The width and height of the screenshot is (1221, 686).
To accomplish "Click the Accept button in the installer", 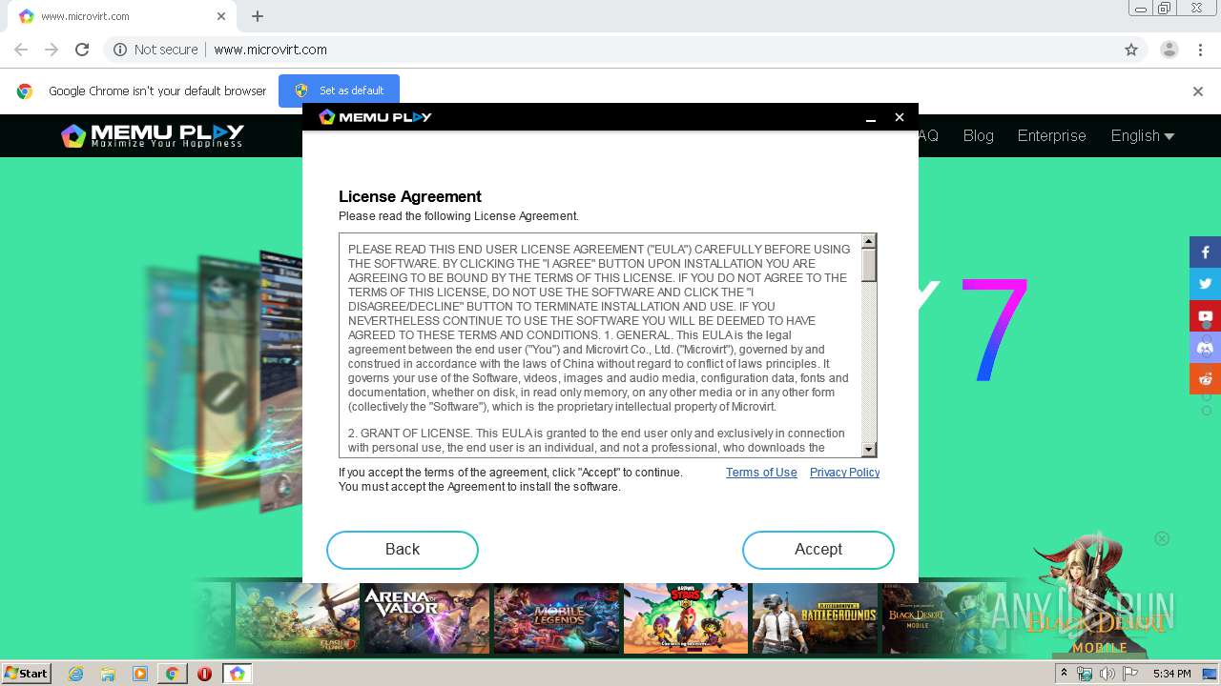I will click(817, 550).
